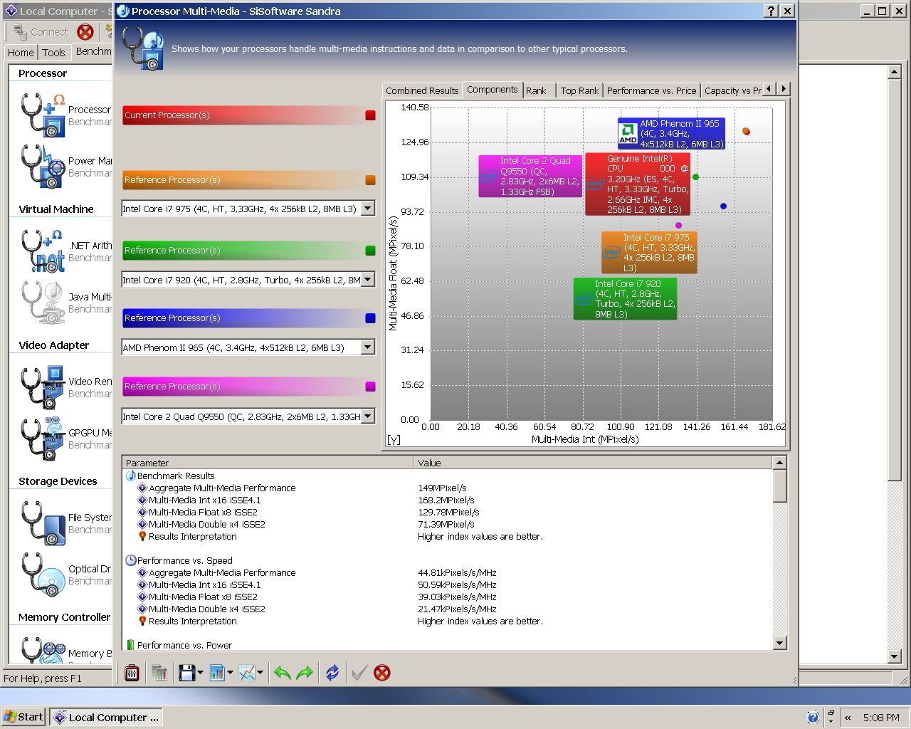911x729 pixels.
Task: Open the Capacity vs tab
Action: click(x=732, y=90)
